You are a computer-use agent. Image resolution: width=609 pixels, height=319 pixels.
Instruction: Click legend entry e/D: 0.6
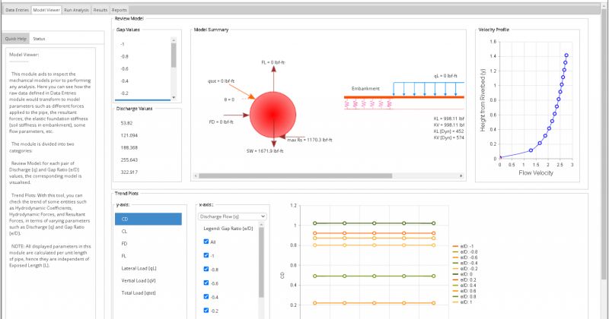point(464,291)
